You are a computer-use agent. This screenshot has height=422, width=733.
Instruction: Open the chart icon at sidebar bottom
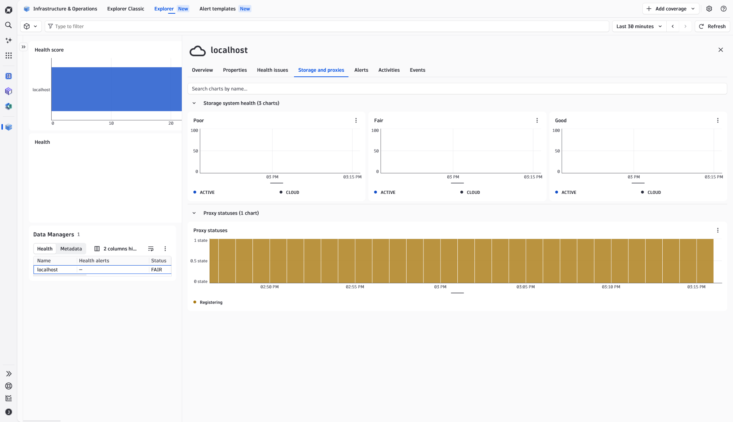pyautogui.click(x=9, y=398)
